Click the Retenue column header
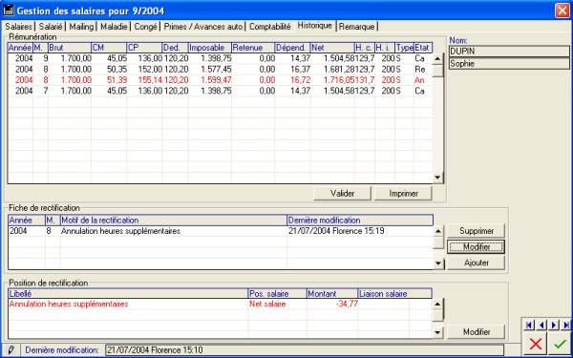This screenshot has width=573, height=358. click(253, 48)
